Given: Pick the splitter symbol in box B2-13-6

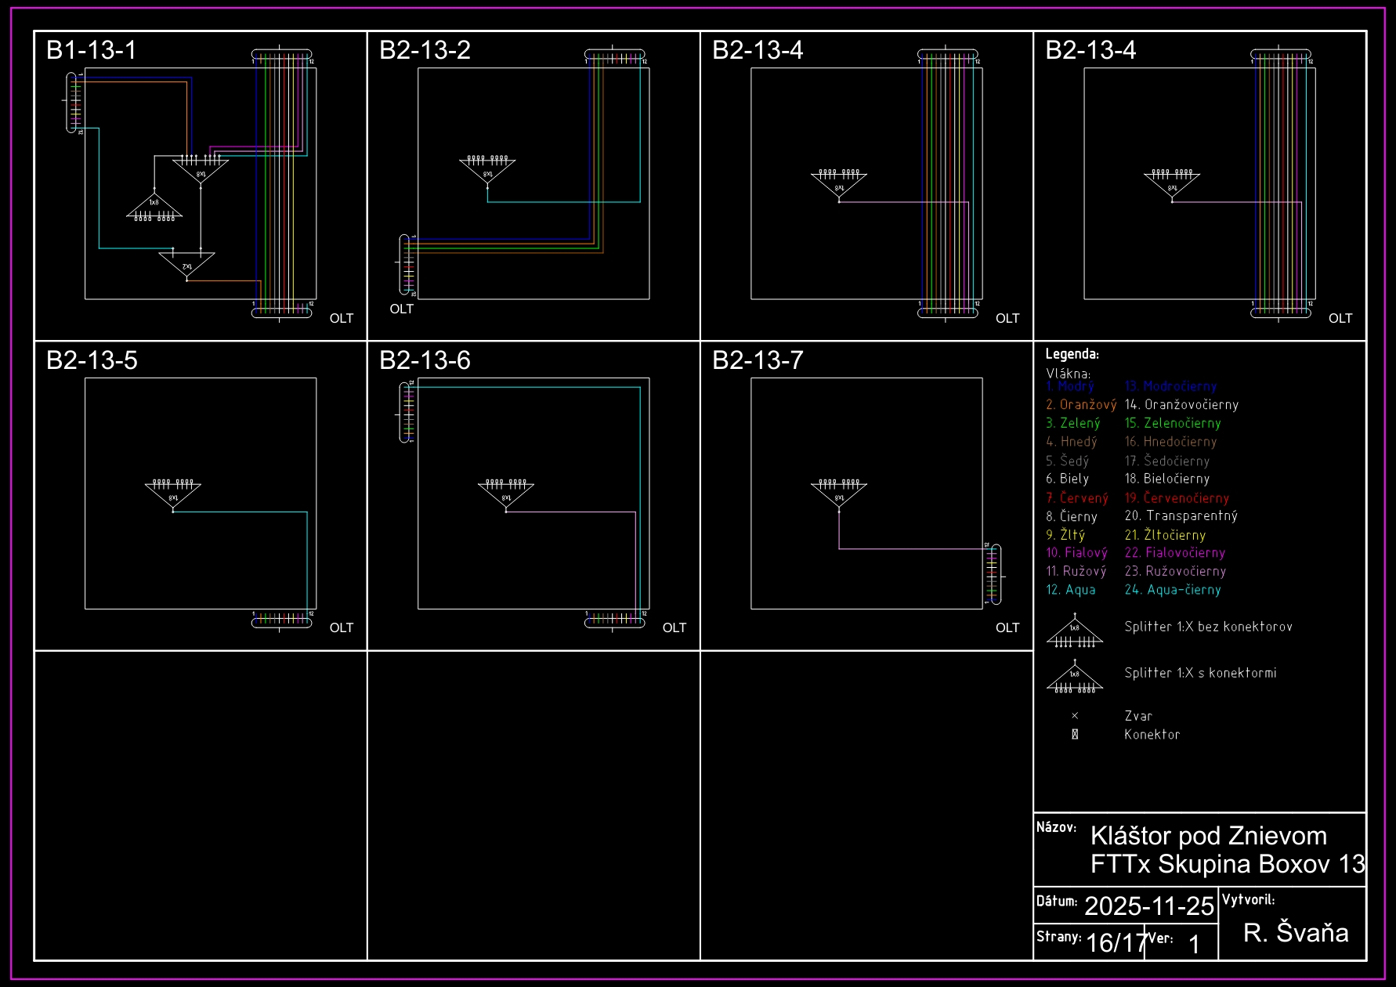Looking at the screenshot, I should click(x=506, y=493).
